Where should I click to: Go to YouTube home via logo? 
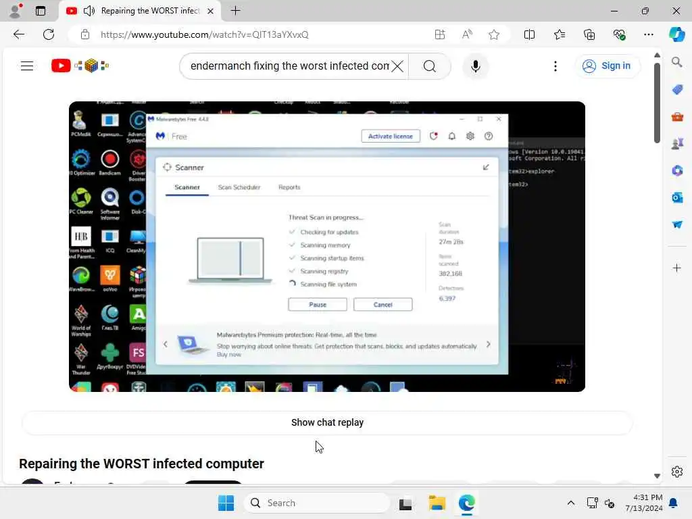coord(80,66)
